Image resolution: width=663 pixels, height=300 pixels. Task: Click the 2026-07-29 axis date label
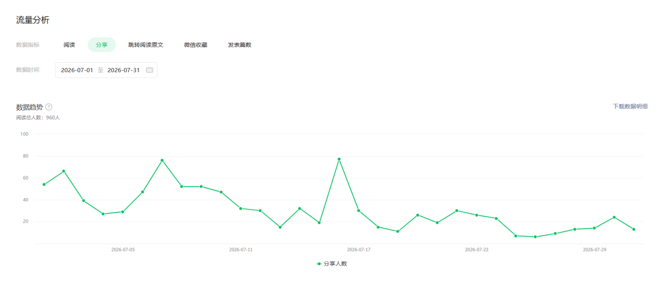coord(594,250)
